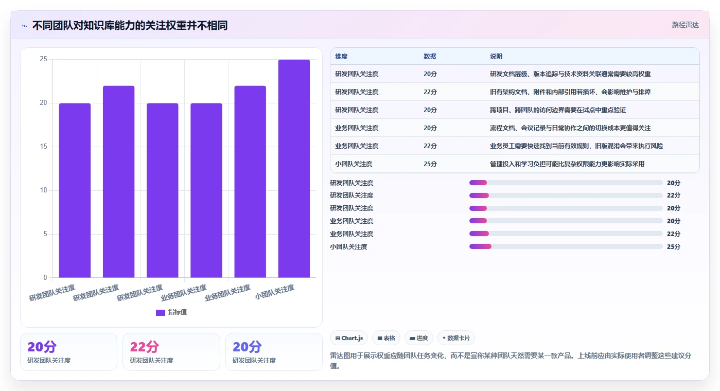Click the footer note starting with 雷达图用于展示权重
This screenshot has height=391, width=720.
(510, 361)
